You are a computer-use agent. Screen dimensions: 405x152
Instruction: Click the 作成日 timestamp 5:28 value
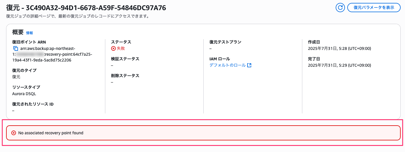coord(340,48)
